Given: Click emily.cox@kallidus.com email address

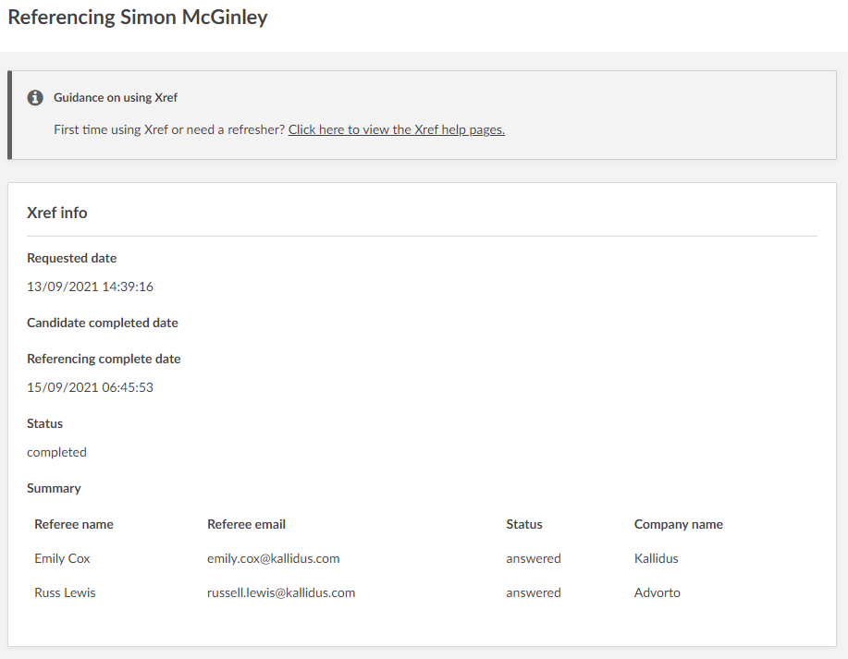Looking at the screenshot, I should [273, 558].
